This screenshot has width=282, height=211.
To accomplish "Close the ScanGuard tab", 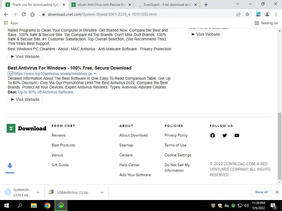I will 196,5.
